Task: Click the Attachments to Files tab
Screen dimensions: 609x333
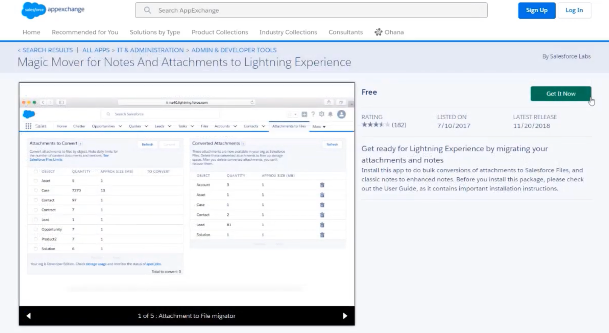Action: pyautogui.click(x=289, y=126)
